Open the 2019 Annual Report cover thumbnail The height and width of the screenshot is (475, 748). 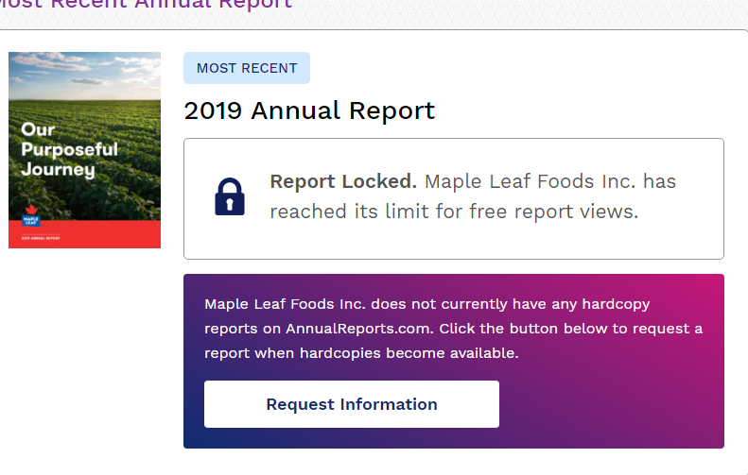click(x=84, y=150)
